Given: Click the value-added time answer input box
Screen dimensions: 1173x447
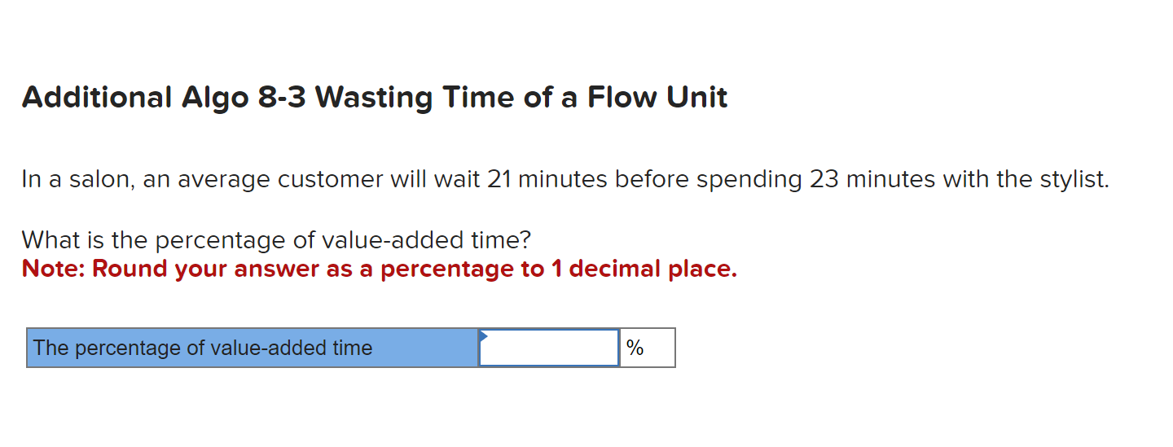Looking at the screenshot, I should point(549,348).
